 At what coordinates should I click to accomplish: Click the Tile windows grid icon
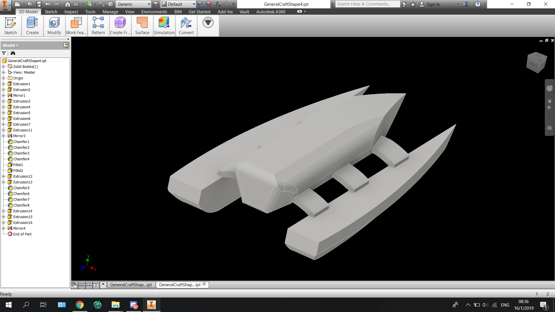coord(82,285)
